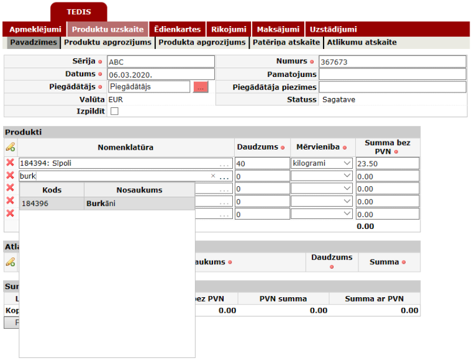
Task: Open nomenclature browser dots in burk row
Action: coord(224,177)
